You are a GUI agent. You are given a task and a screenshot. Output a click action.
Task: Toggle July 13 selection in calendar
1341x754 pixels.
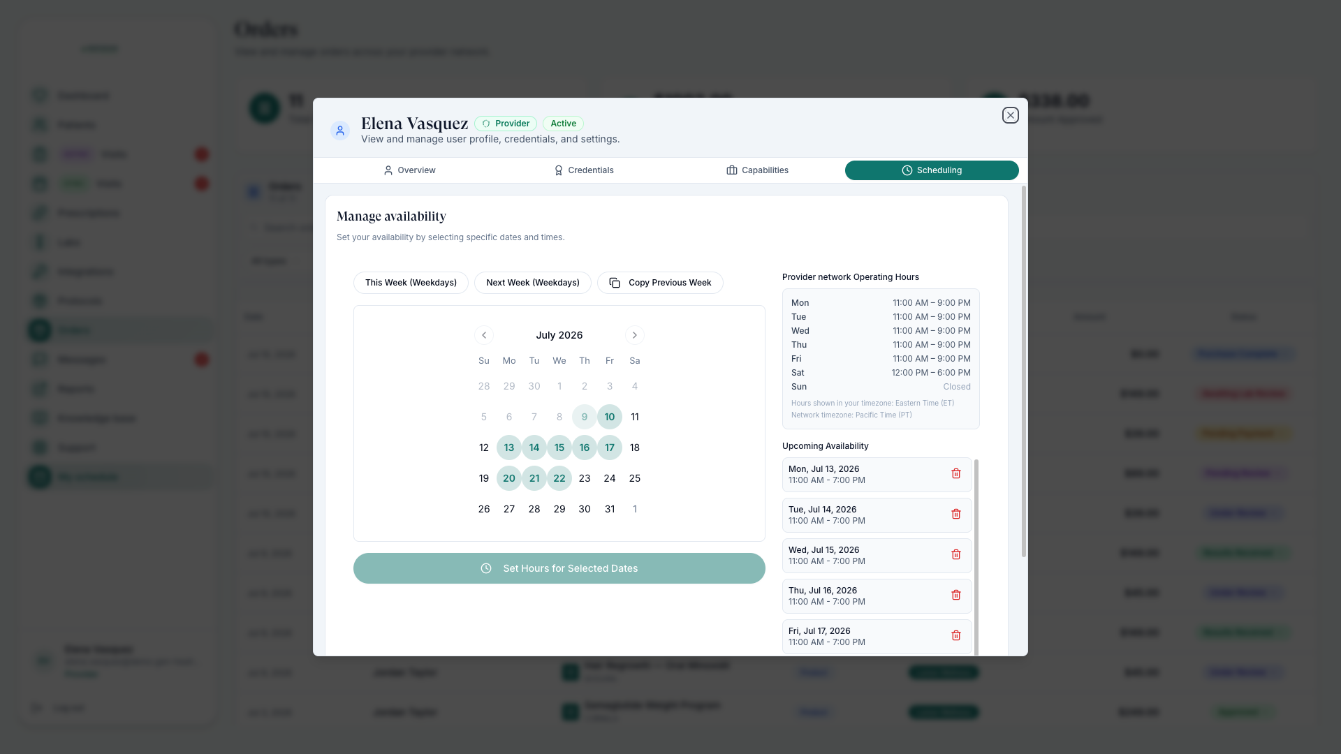509,448
